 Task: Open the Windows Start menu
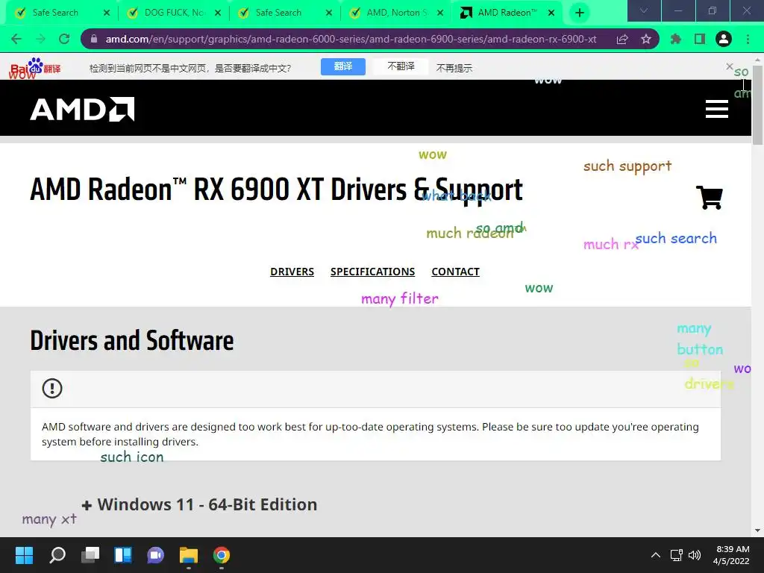coord(24,555)
